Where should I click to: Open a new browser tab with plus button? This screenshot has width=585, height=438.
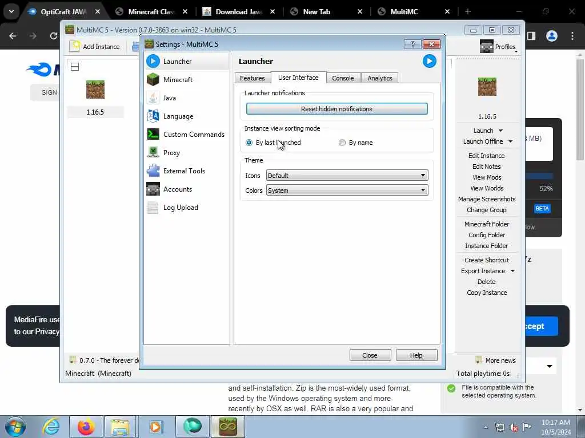tap(468, 11)
